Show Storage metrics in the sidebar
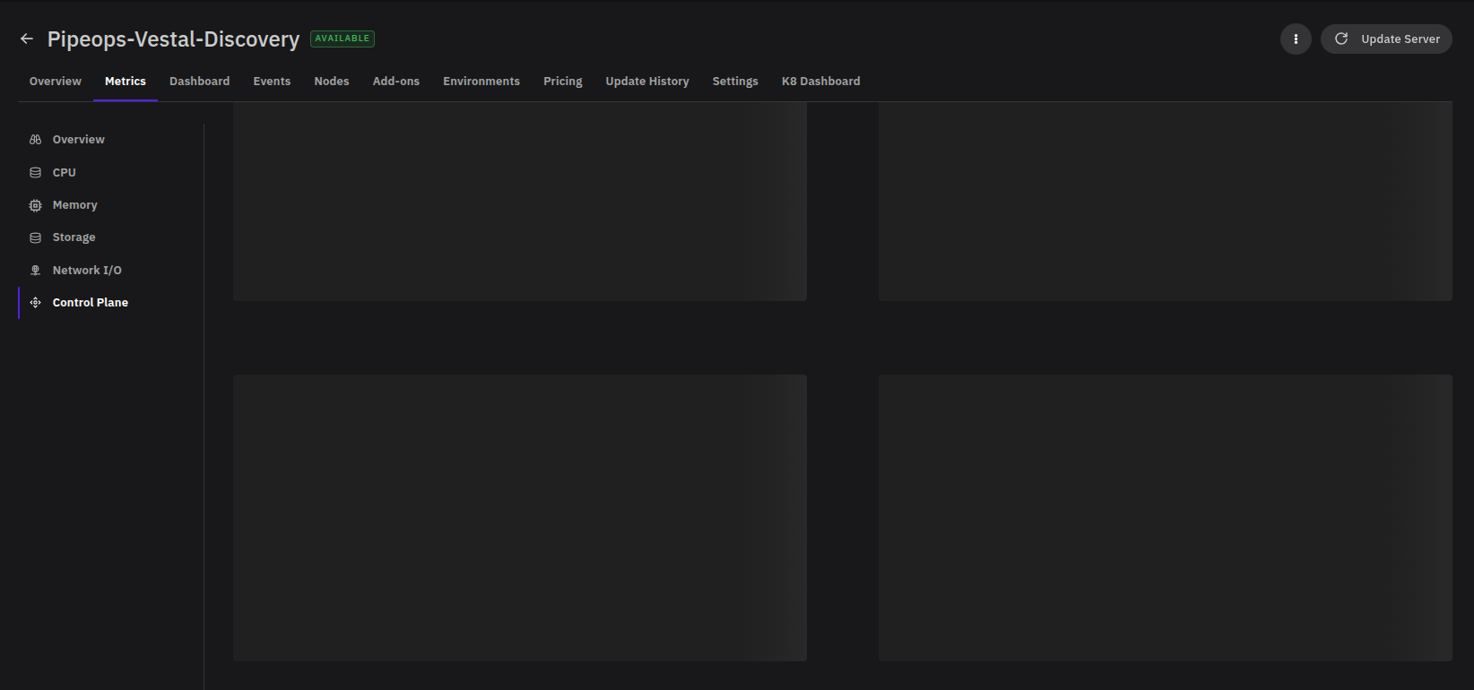Screen dimensions: 1474x690 click(74, 237)
